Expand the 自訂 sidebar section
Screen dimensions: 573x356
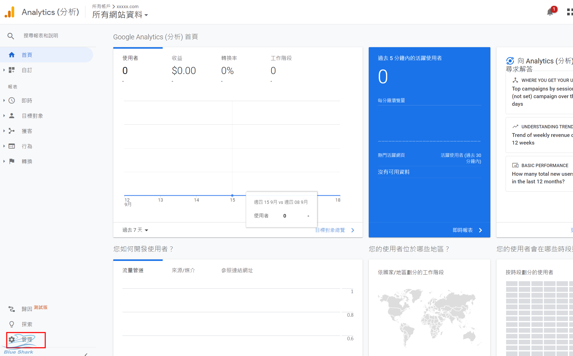[4, 70]
